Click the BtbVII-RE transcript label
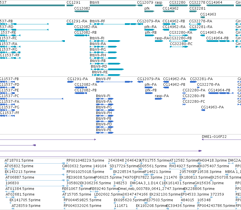The width and height of the screenshot is (241, 210). click(x=100, y=72)
